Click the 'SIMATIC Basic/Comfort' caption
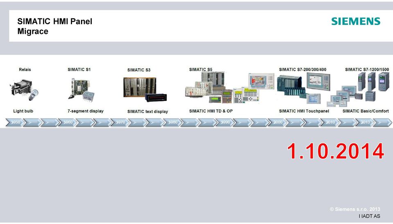The image size is (393, 224). click(366, 111)
